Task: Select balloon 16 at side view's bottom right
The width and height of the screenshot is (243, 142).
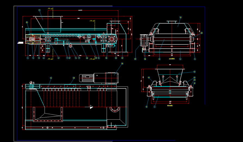Action: click(x=122, y=58)
